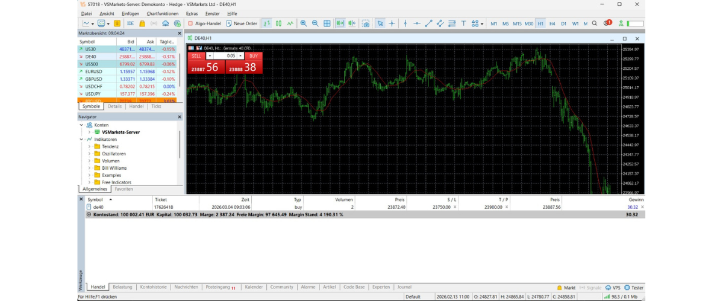Take a chart screenshot with camera icon

pyautogui.click(x=366, y=23)
